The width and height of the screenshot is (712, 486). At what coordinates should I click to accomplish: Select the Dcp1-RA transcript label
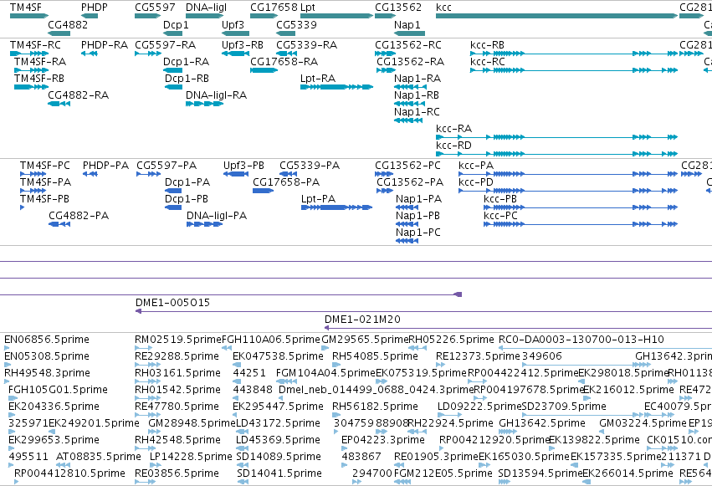pyautogui.click(x=187, y=62)
